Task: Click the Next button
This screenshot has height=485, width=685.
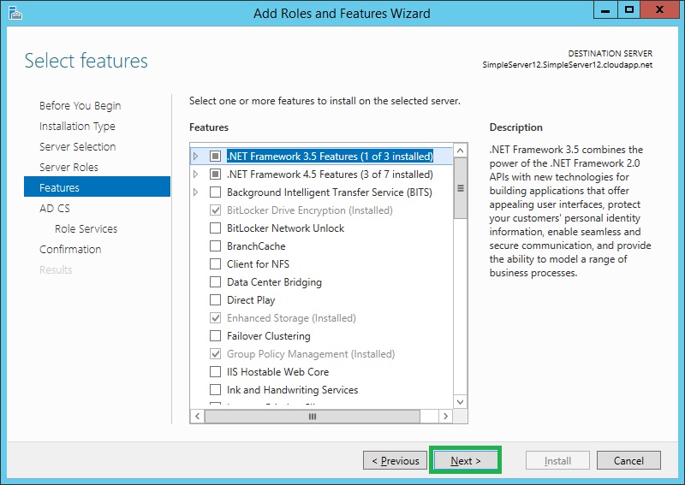Action: [465, 461]
